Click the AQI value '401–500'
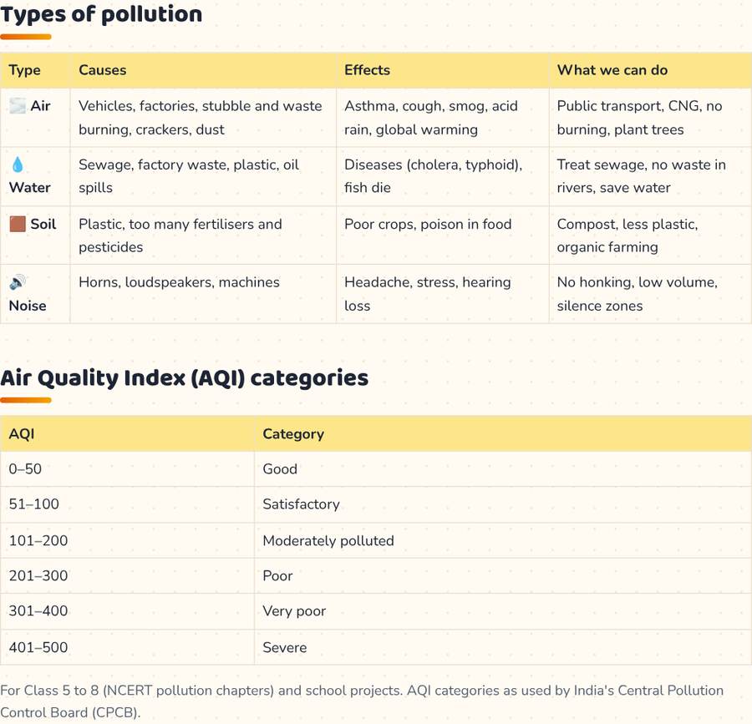The image size is (752, 724). pyautogui.click(x=38, y=647)
